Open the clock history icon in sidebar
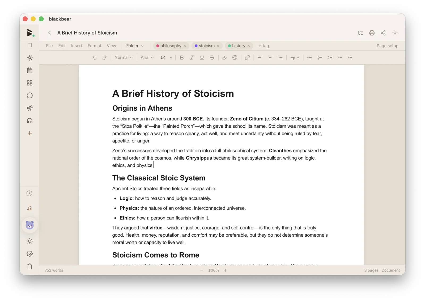Viewport: 425px width, 301px height. tap(29, 193)
